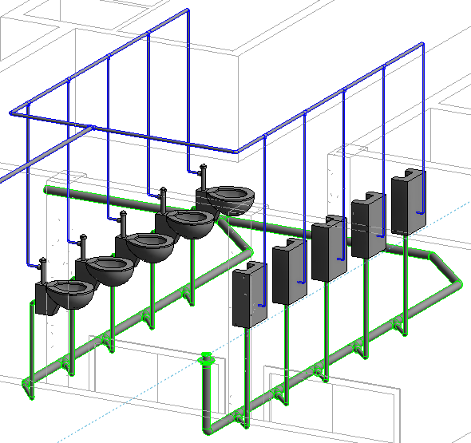
Task: Select the green highlighted floor cleanout fitting
Action: [206, 359]
